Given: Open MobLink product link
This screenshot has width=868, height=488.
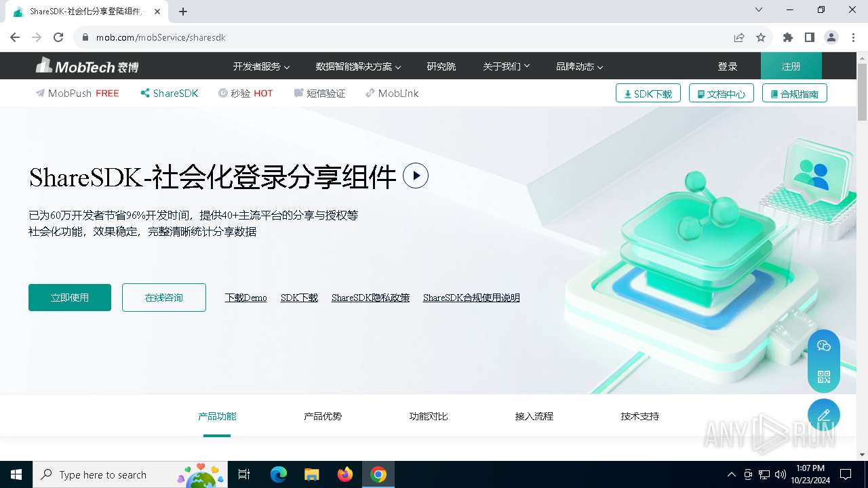Looking at the screenshot, I should (392, 94).
